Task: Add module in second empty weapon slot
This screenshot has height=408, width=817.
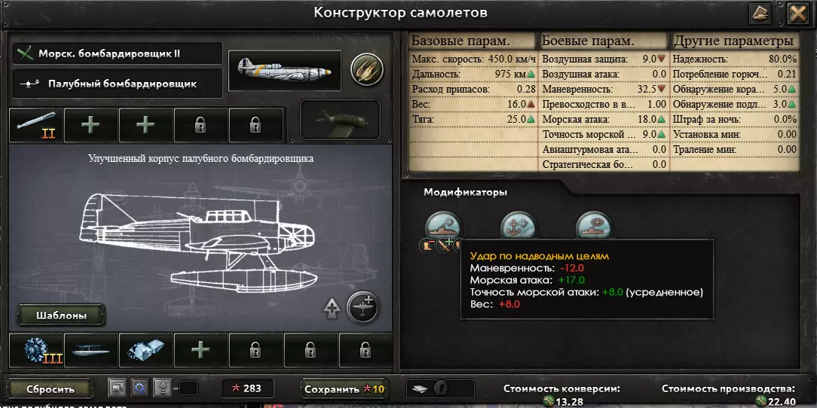Action: tap(145, 126)
